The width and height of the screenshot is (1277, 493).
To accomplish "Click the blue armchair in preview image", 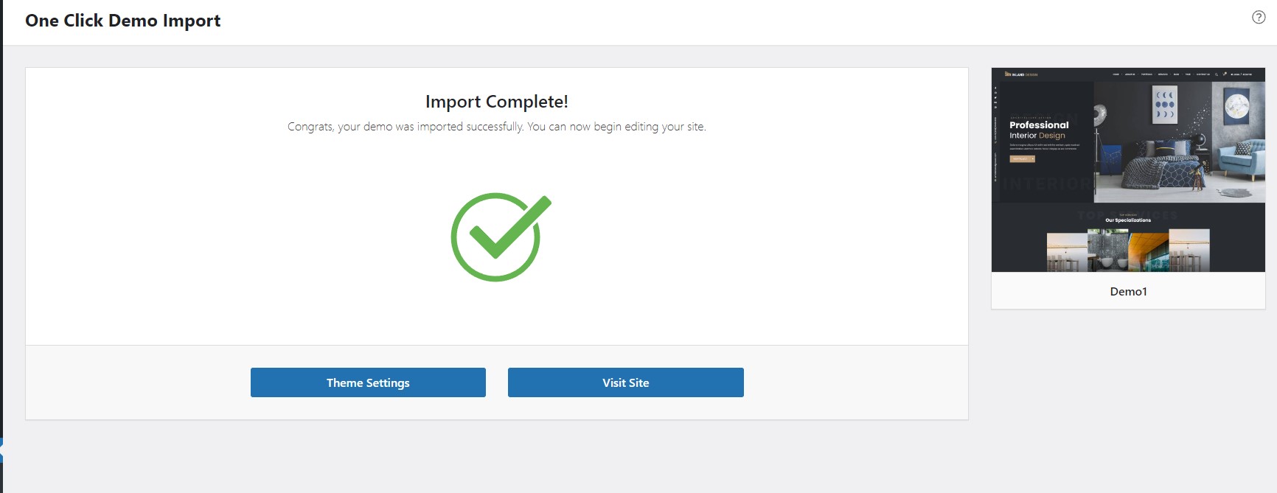I will (1240, 159).
